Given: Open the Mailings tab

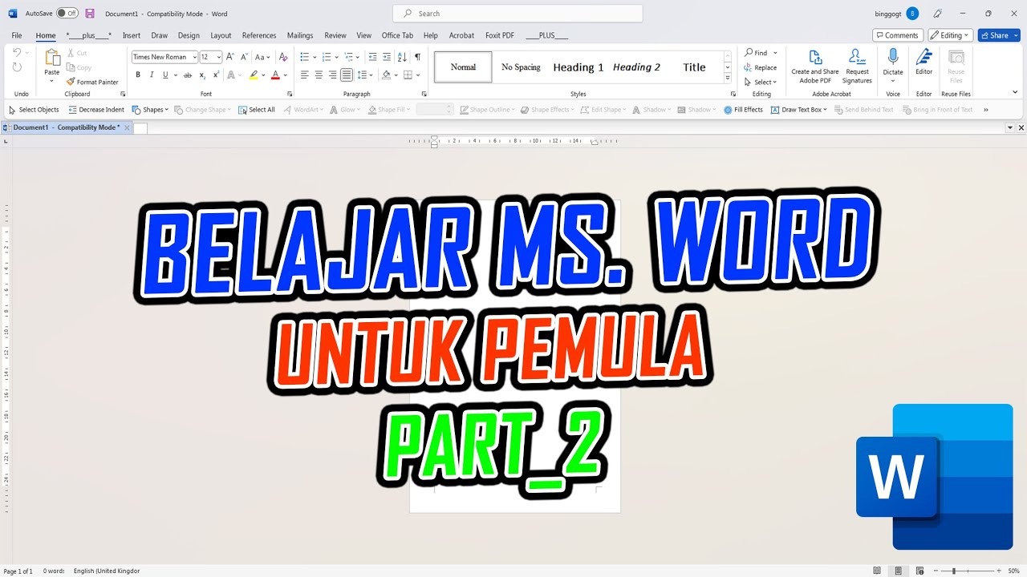Looking at the screenshot, I should tap(300, 35).
